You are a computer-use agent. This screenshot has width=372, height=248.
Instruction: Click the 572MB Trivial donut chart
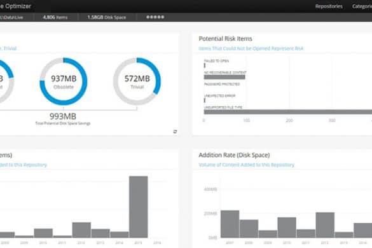pos(137,81)
